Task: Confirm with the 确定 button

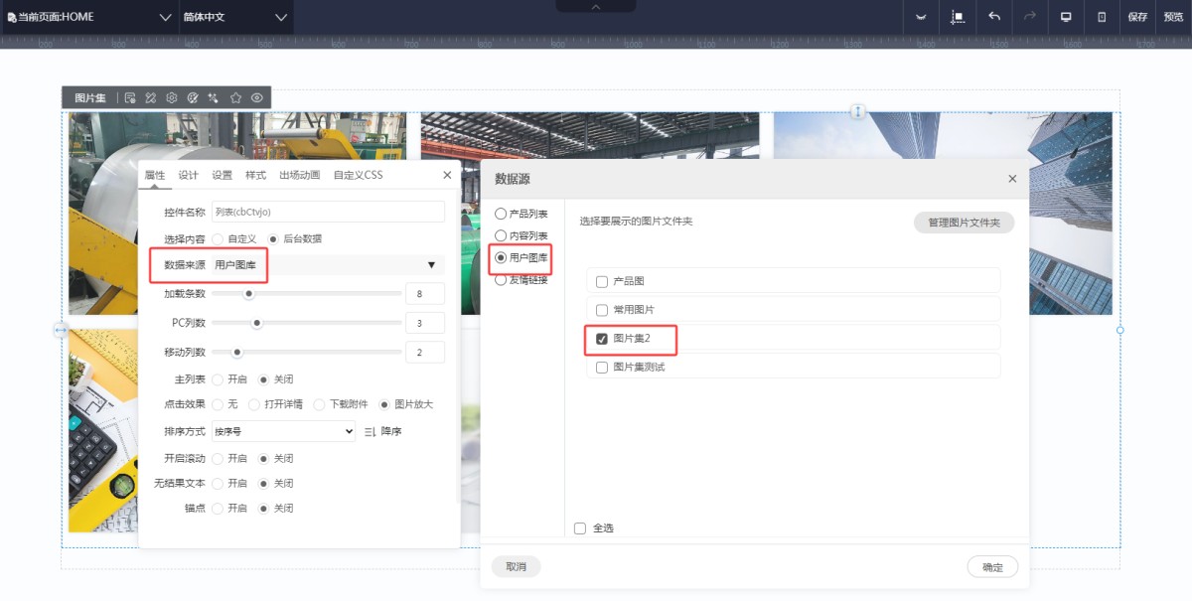Action: 992,567
